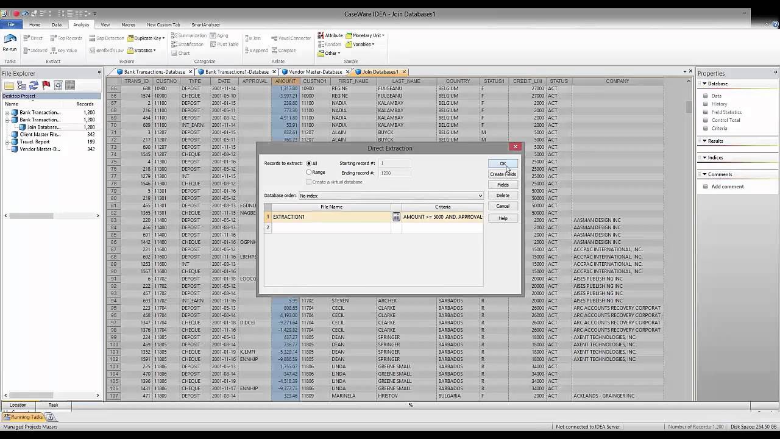Viewport: 780px width, 439px height.
Task: Click Pivot Table in the ribbon
Action: point(224,45)
